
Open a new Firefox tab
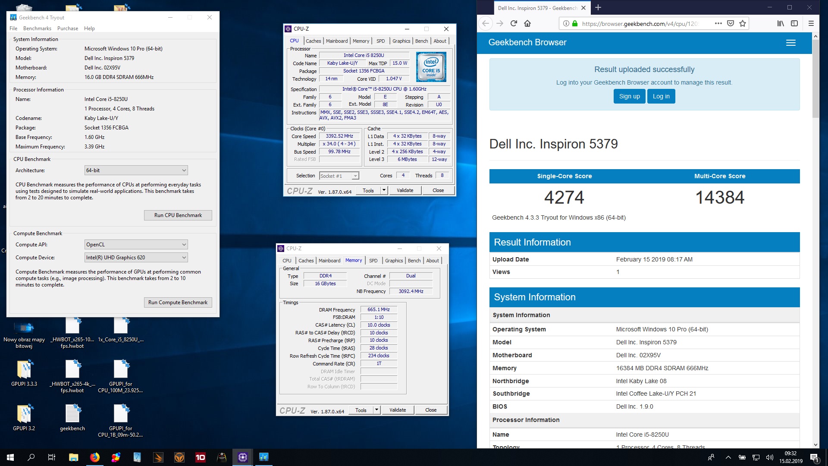(598, 7)
